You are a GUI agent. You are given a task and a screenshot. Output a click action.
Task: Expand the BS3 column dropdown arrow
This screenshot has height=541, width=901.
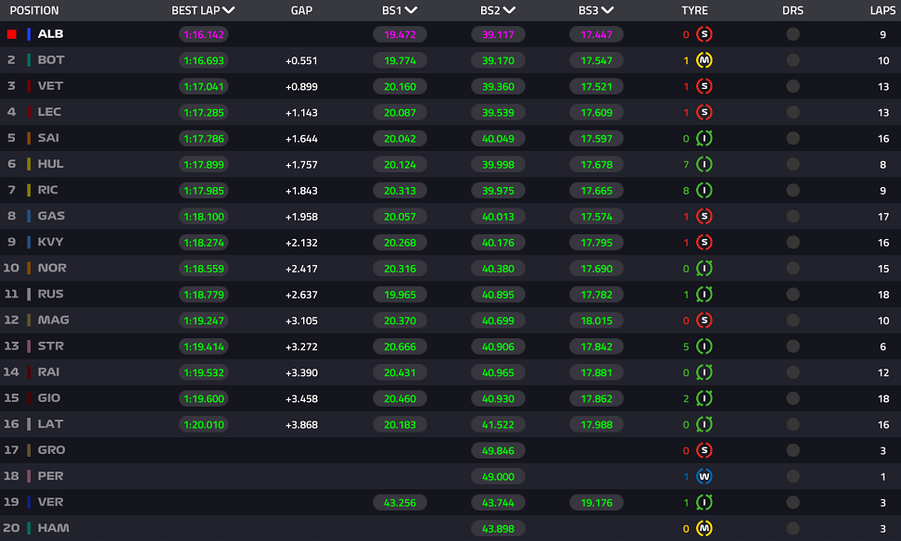point(607,11)
